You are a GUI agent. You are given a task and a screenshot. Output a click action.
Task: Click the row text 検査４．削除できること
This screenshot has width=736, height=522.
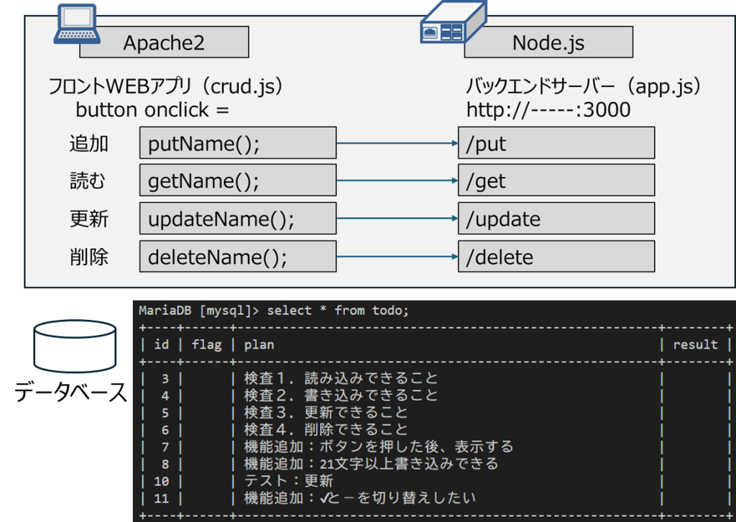326,429
